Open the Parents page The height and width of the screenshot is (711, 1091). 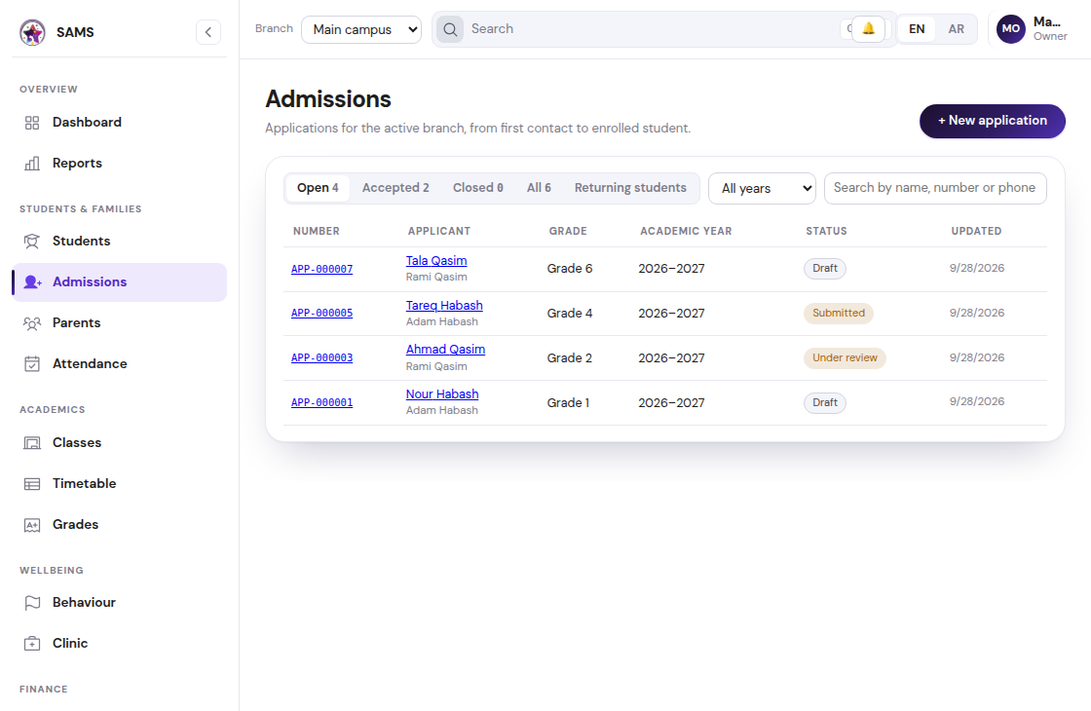tap(119, 322)
